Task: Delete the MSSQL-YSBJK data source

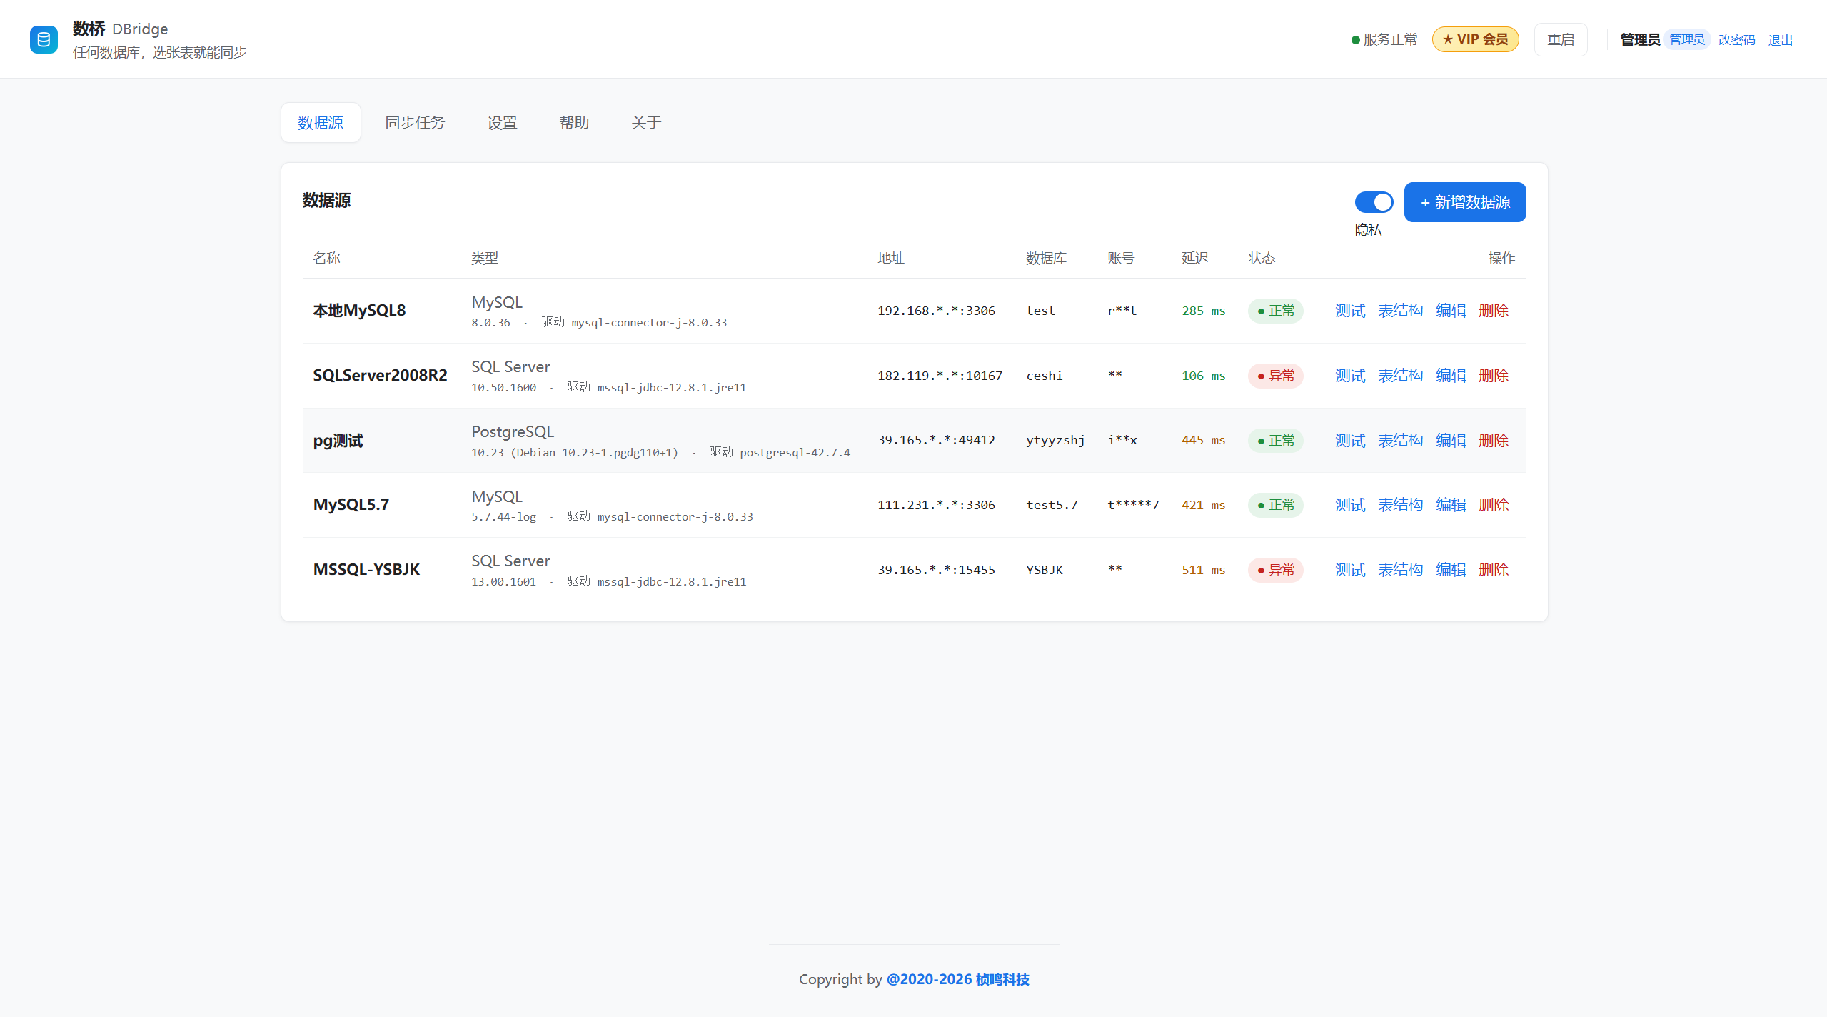Action: (1494, 570)
